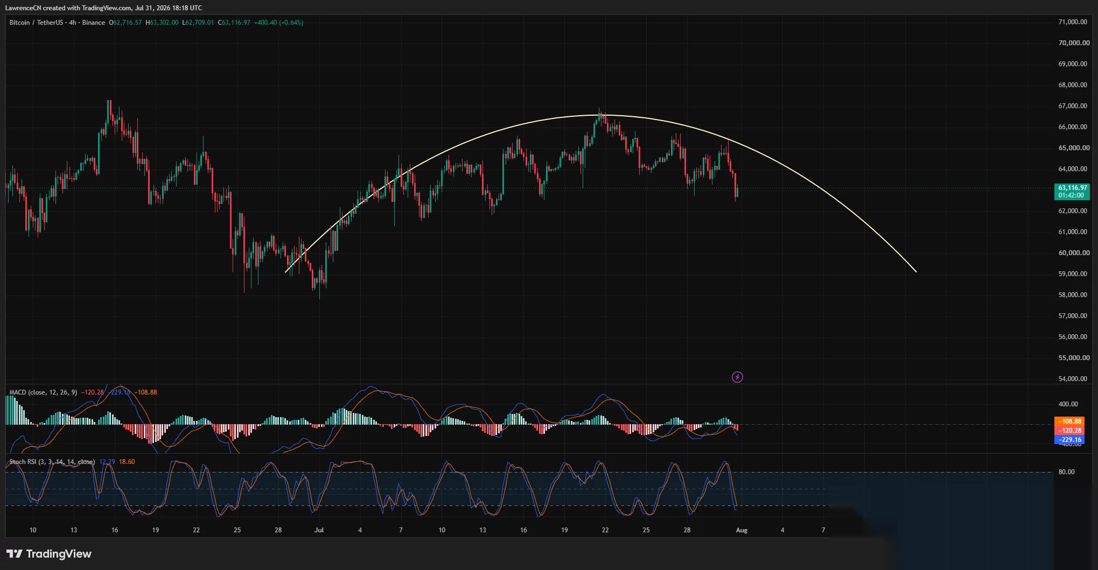Image resolution: width=1098 pixels, height=570 pixels.
Task: Click the open value O62,716.57
Action: (125, 23)
